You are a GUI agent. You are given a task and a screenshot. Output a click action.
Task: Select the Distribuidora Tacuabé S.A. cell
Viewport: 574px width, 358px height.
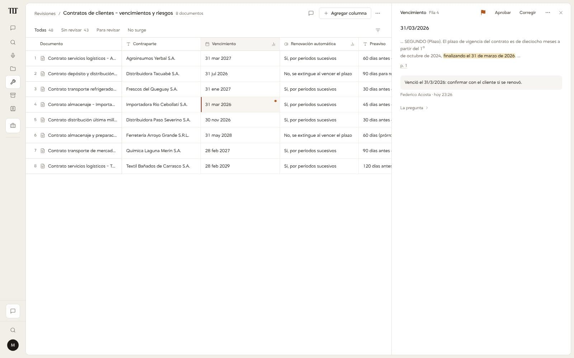pyautogui.click(x=161, y=74)
